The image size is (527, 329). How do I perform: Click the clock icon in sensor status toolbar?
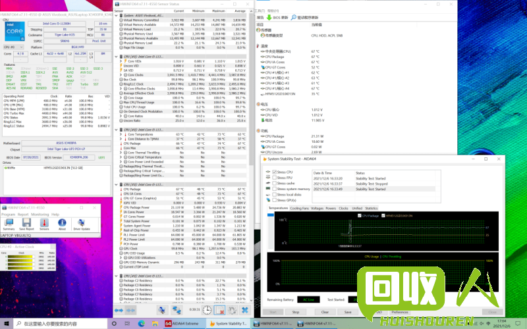click(x=207, y=310)
